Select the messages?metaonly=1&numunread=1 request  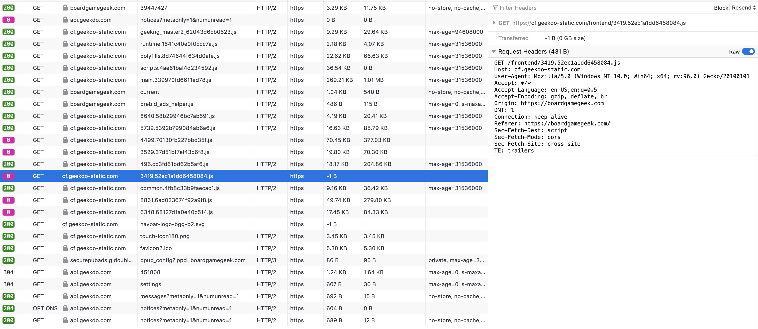244,296
